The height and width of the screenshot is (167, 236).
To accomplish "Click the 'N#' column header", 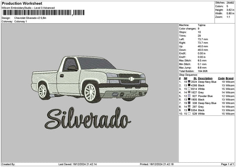I will click(185, 78).
